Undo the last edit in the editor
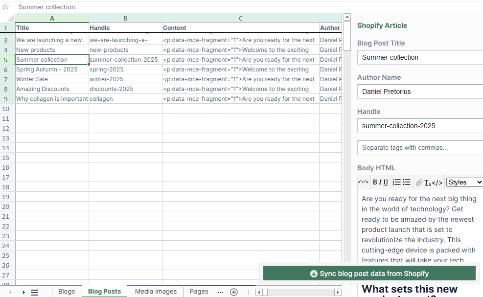Screen dimensions: 483x297 364,182
